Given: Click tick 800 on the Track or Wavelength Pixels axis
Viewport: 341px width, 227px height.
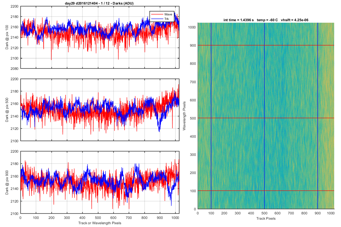Looking at the screenshot, I should click(144, 218).
